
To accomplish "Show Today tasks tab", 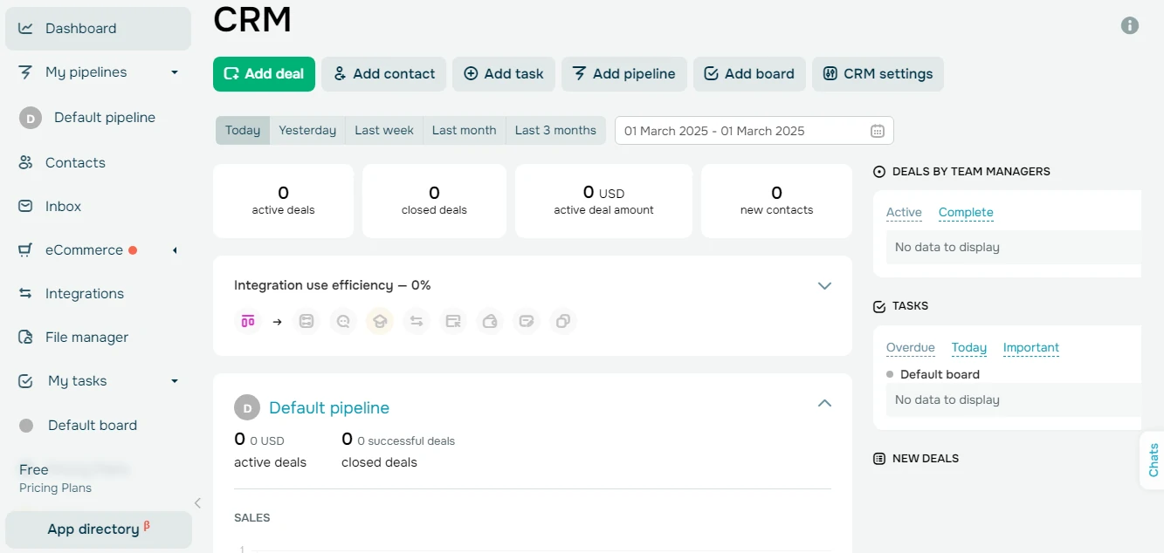I will [969, 347].
